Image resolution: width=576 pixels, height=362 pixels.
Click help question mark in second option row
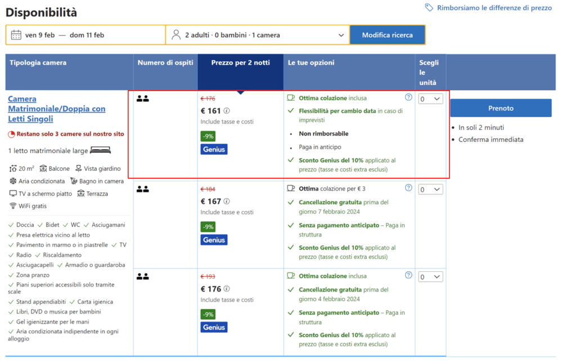point(408,188)
